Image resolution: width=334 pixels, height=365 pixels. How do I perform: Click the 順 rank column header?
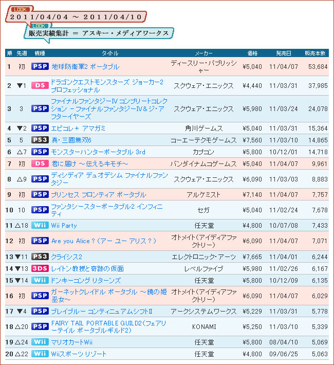point(10,53)
